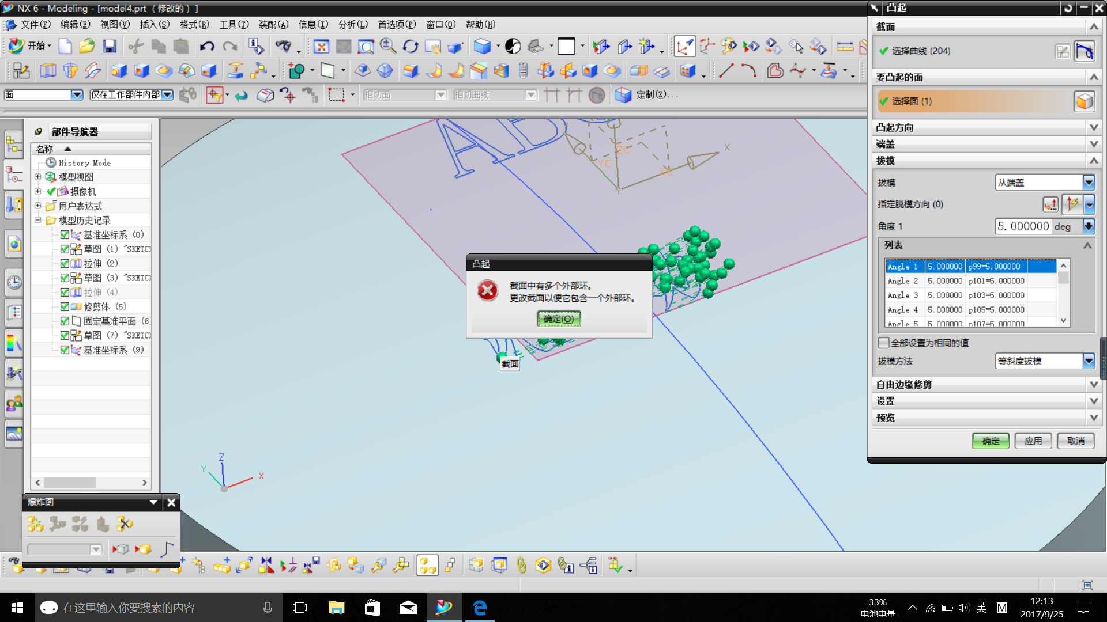
Task: Click the 应用 button
Action: (x=1033, y=441)
